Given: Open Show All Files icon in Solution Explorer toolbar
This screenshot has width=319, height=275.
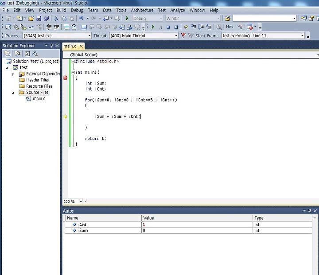Looking at the screenshot, I should [17, 54].
